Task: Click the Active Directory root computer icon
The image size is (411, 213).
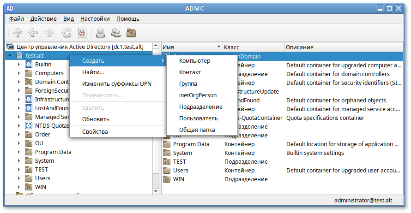Action: pyautogui.click(x=10, y=47)
